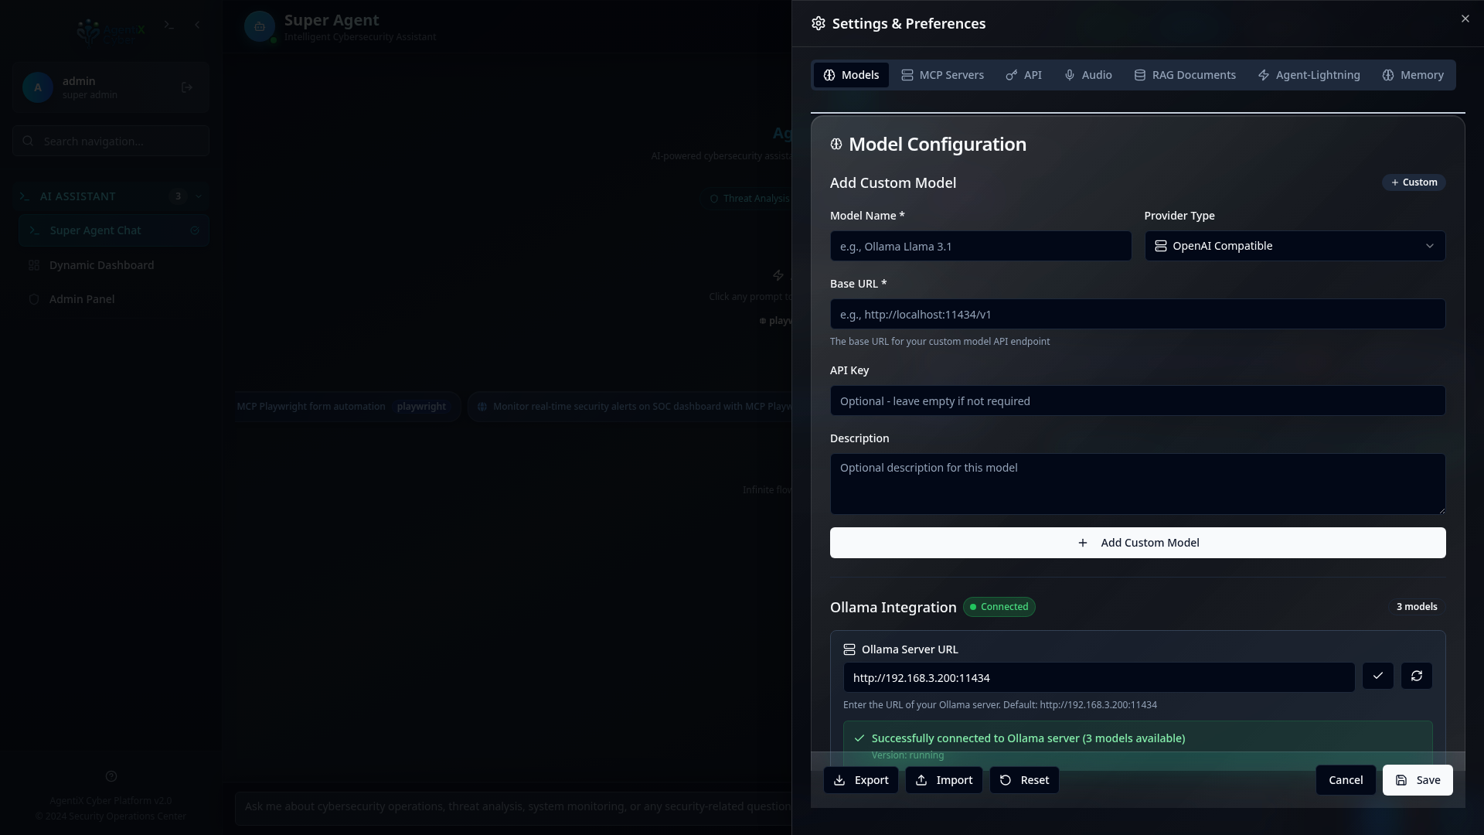Viewport: 1484px width, 835px height.
Task: Toggle the active indicator next to Super Agent Chat
Action: (195, 230)
